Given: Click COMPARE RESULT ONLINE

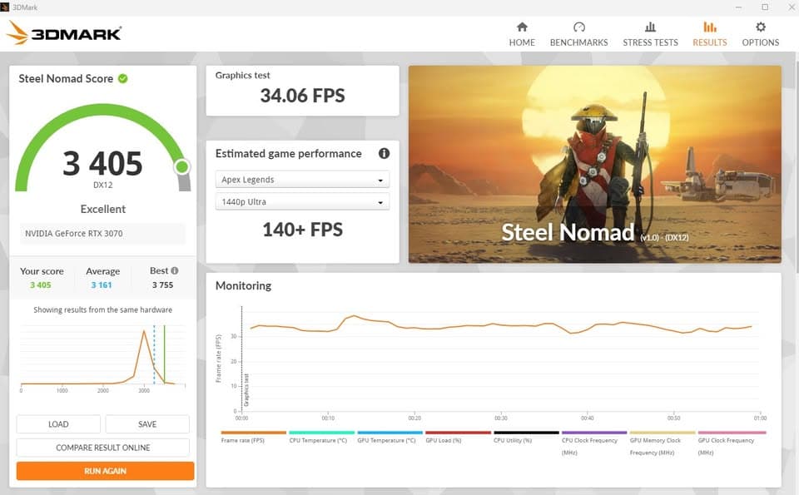Looking at the screenshot, I should point(103,448).
